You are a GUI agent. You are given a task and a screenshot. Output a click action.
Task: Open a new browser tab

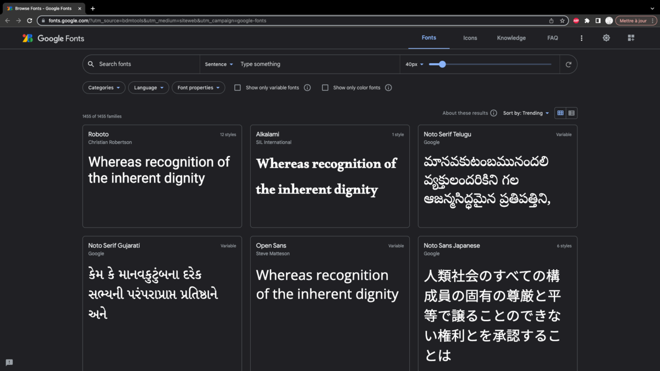pyautogui.click(x=92, y=8)
